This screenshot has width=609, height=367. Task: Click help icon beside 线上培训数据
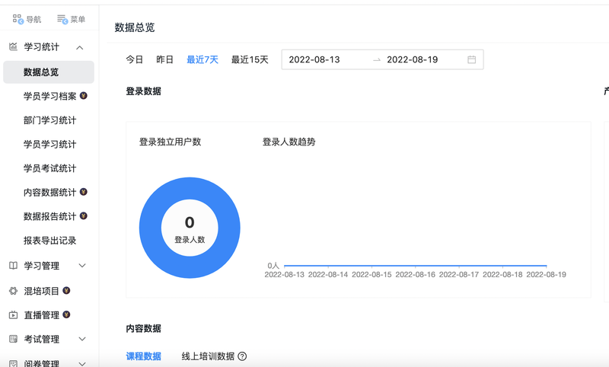pyautogui.click(x=242, y=356)
